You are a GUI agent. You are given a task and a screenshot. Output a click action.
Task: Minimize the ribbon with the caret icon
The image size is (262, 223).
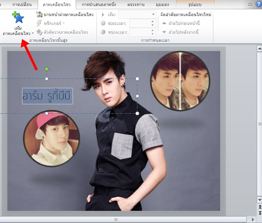(250, 5)
